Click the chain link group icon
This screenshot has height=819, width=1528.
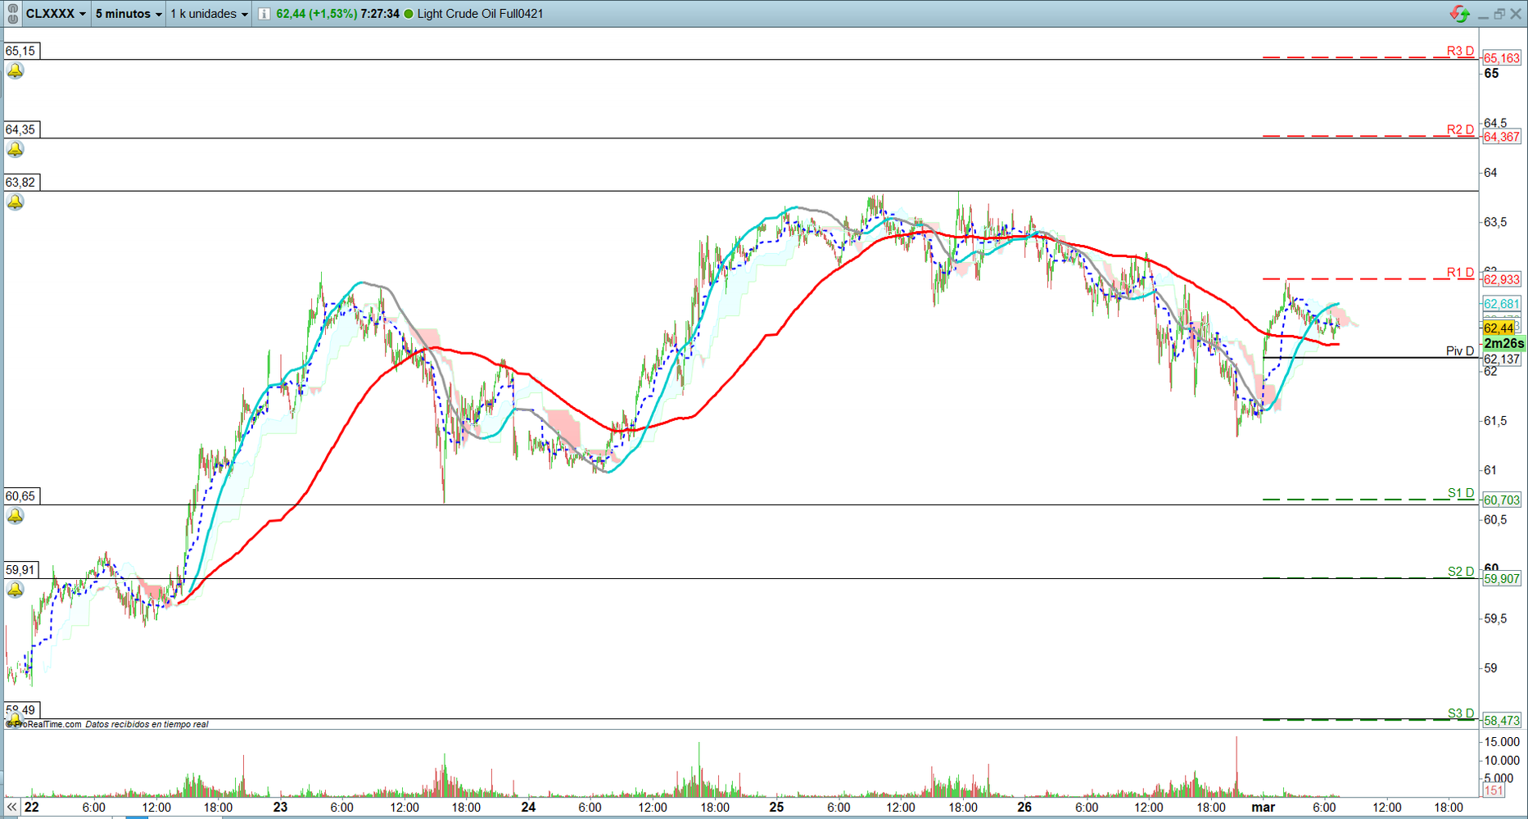12,13
